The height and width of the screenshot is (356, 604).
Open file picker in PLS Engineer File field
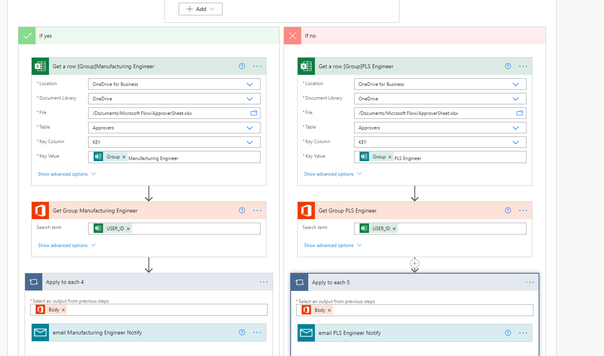520,113
